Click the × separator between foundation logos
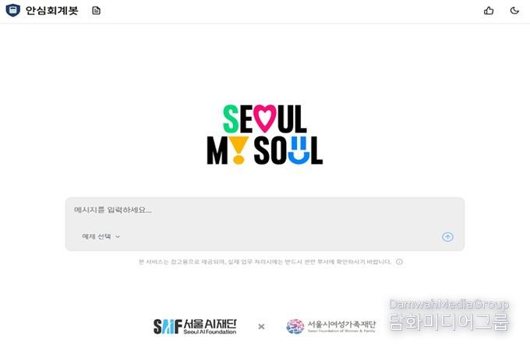This screenshot has width=530, height=348. (x=261, y=327)
